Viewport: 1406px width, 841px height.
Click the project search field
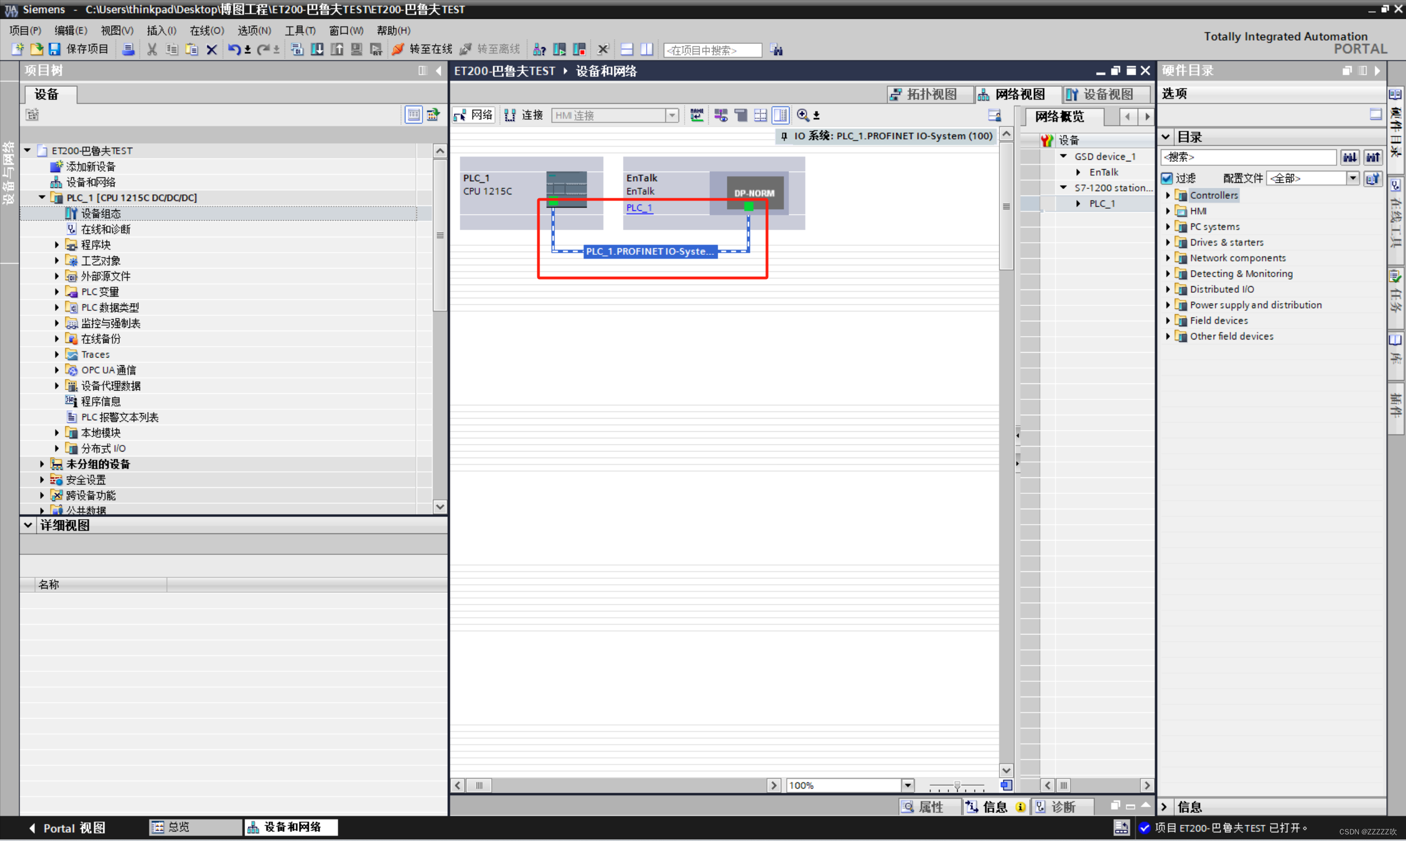coord(713,50)
